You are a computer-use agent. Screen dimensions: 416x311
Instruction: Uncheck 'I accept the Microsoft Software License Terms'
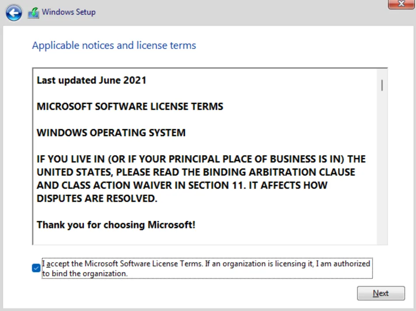pyautogui.click(x=36, y=268)
